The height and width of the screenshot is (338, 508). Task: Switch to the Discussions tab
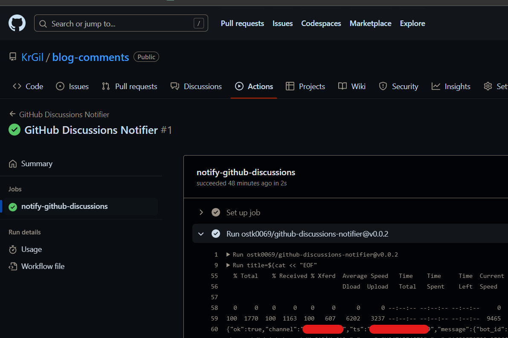pos(196,87)
